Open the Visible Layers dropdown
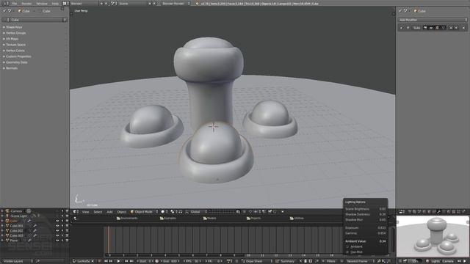Viewport: 470px width, 264px height. 18,261
